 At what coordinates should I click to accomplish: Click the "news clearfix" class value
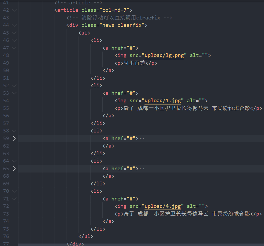pyautogui.click(x=122, y=25)
